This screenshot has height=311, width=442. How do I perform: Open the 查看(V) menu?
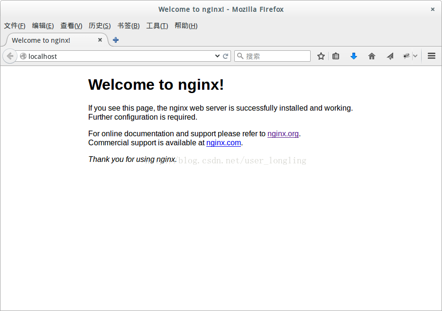pyautogui.click(x=71, y=26)
